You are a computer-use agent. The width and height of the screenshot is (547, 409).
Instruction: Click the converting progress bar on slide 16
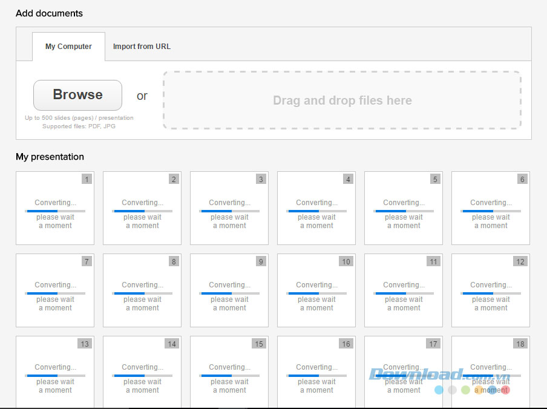point(316,376)
